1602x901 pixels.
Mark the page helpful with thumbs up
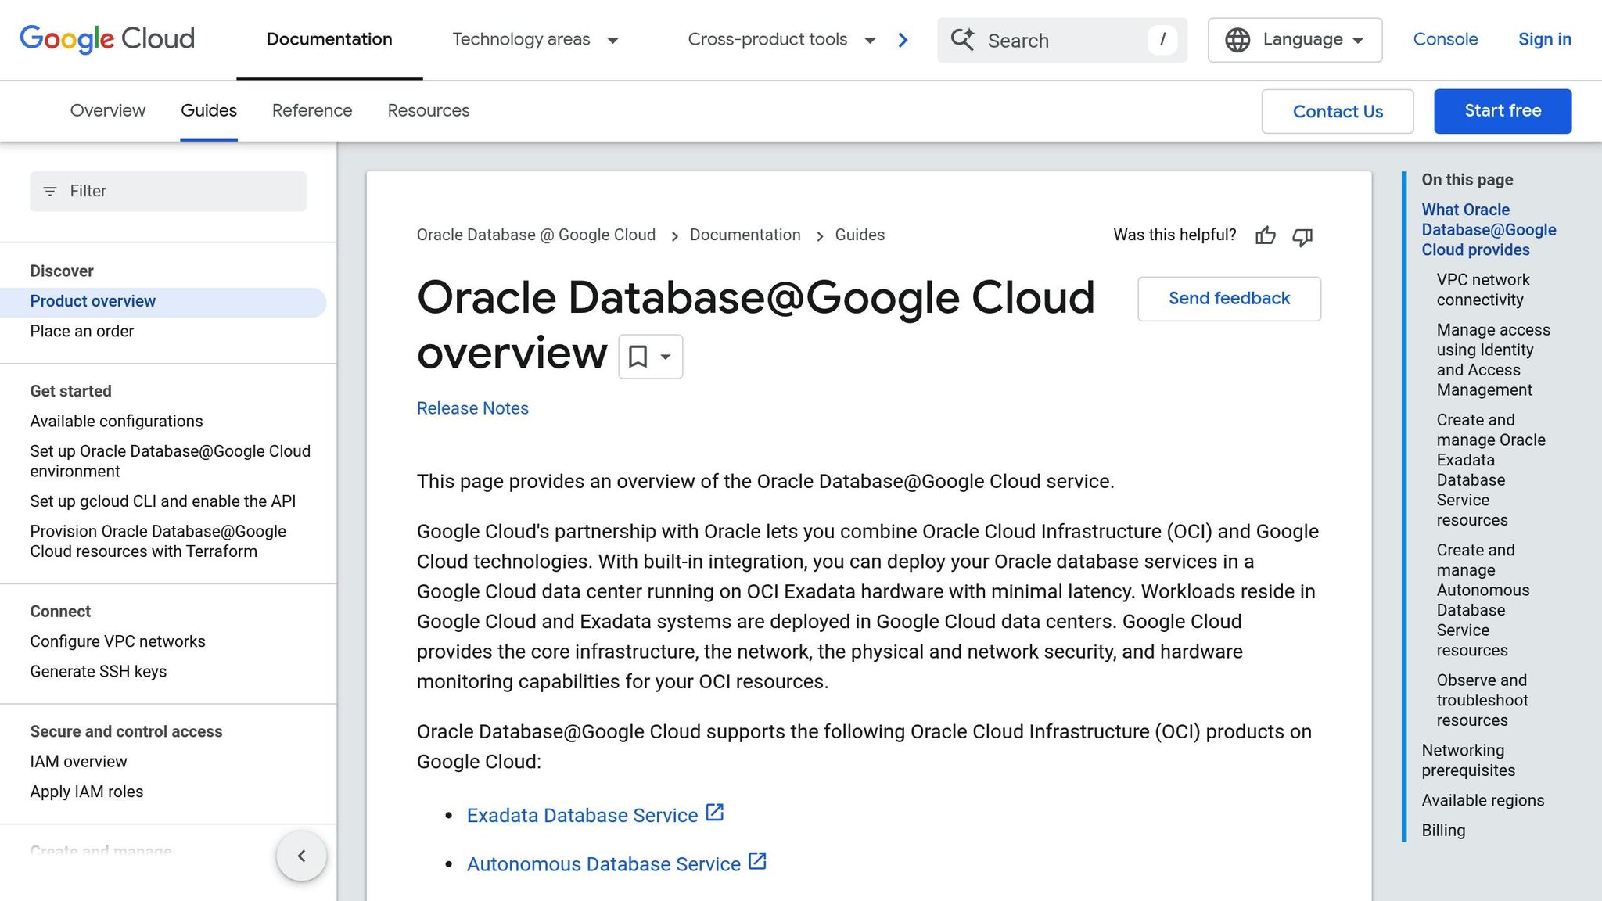pyautogui.click(x=1265, y=235)
